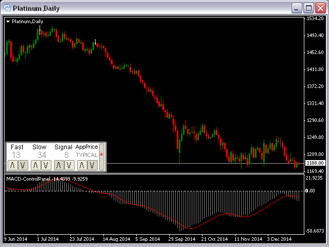
Task: Click the TYPICAL applied price value
Action: tap(87, 155)
